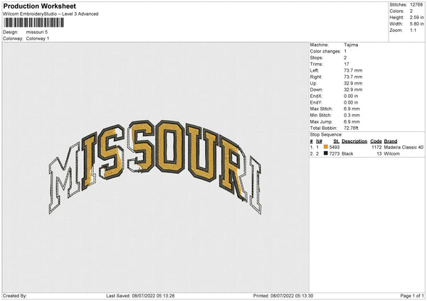Click the orange thread color swatch
427x301 pixels.
click(326, 147)
